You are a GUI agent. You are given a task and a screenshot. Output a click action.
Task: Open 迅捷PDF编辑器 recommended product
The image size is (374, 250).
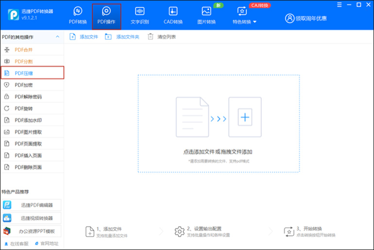[32, 205]
